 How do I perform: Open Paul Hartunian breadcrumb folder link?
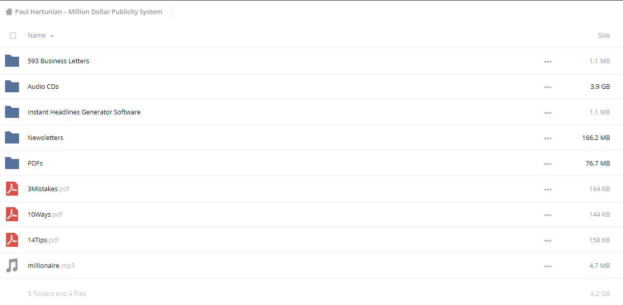coord(88,12)
